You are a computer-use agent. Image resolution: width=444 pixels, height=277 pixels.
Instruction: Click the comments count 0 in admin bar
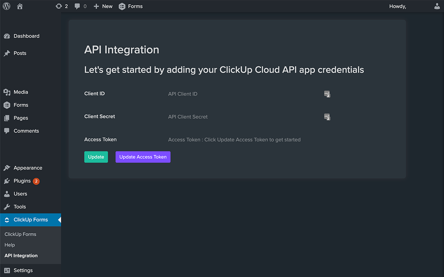[x=85, y=6]
